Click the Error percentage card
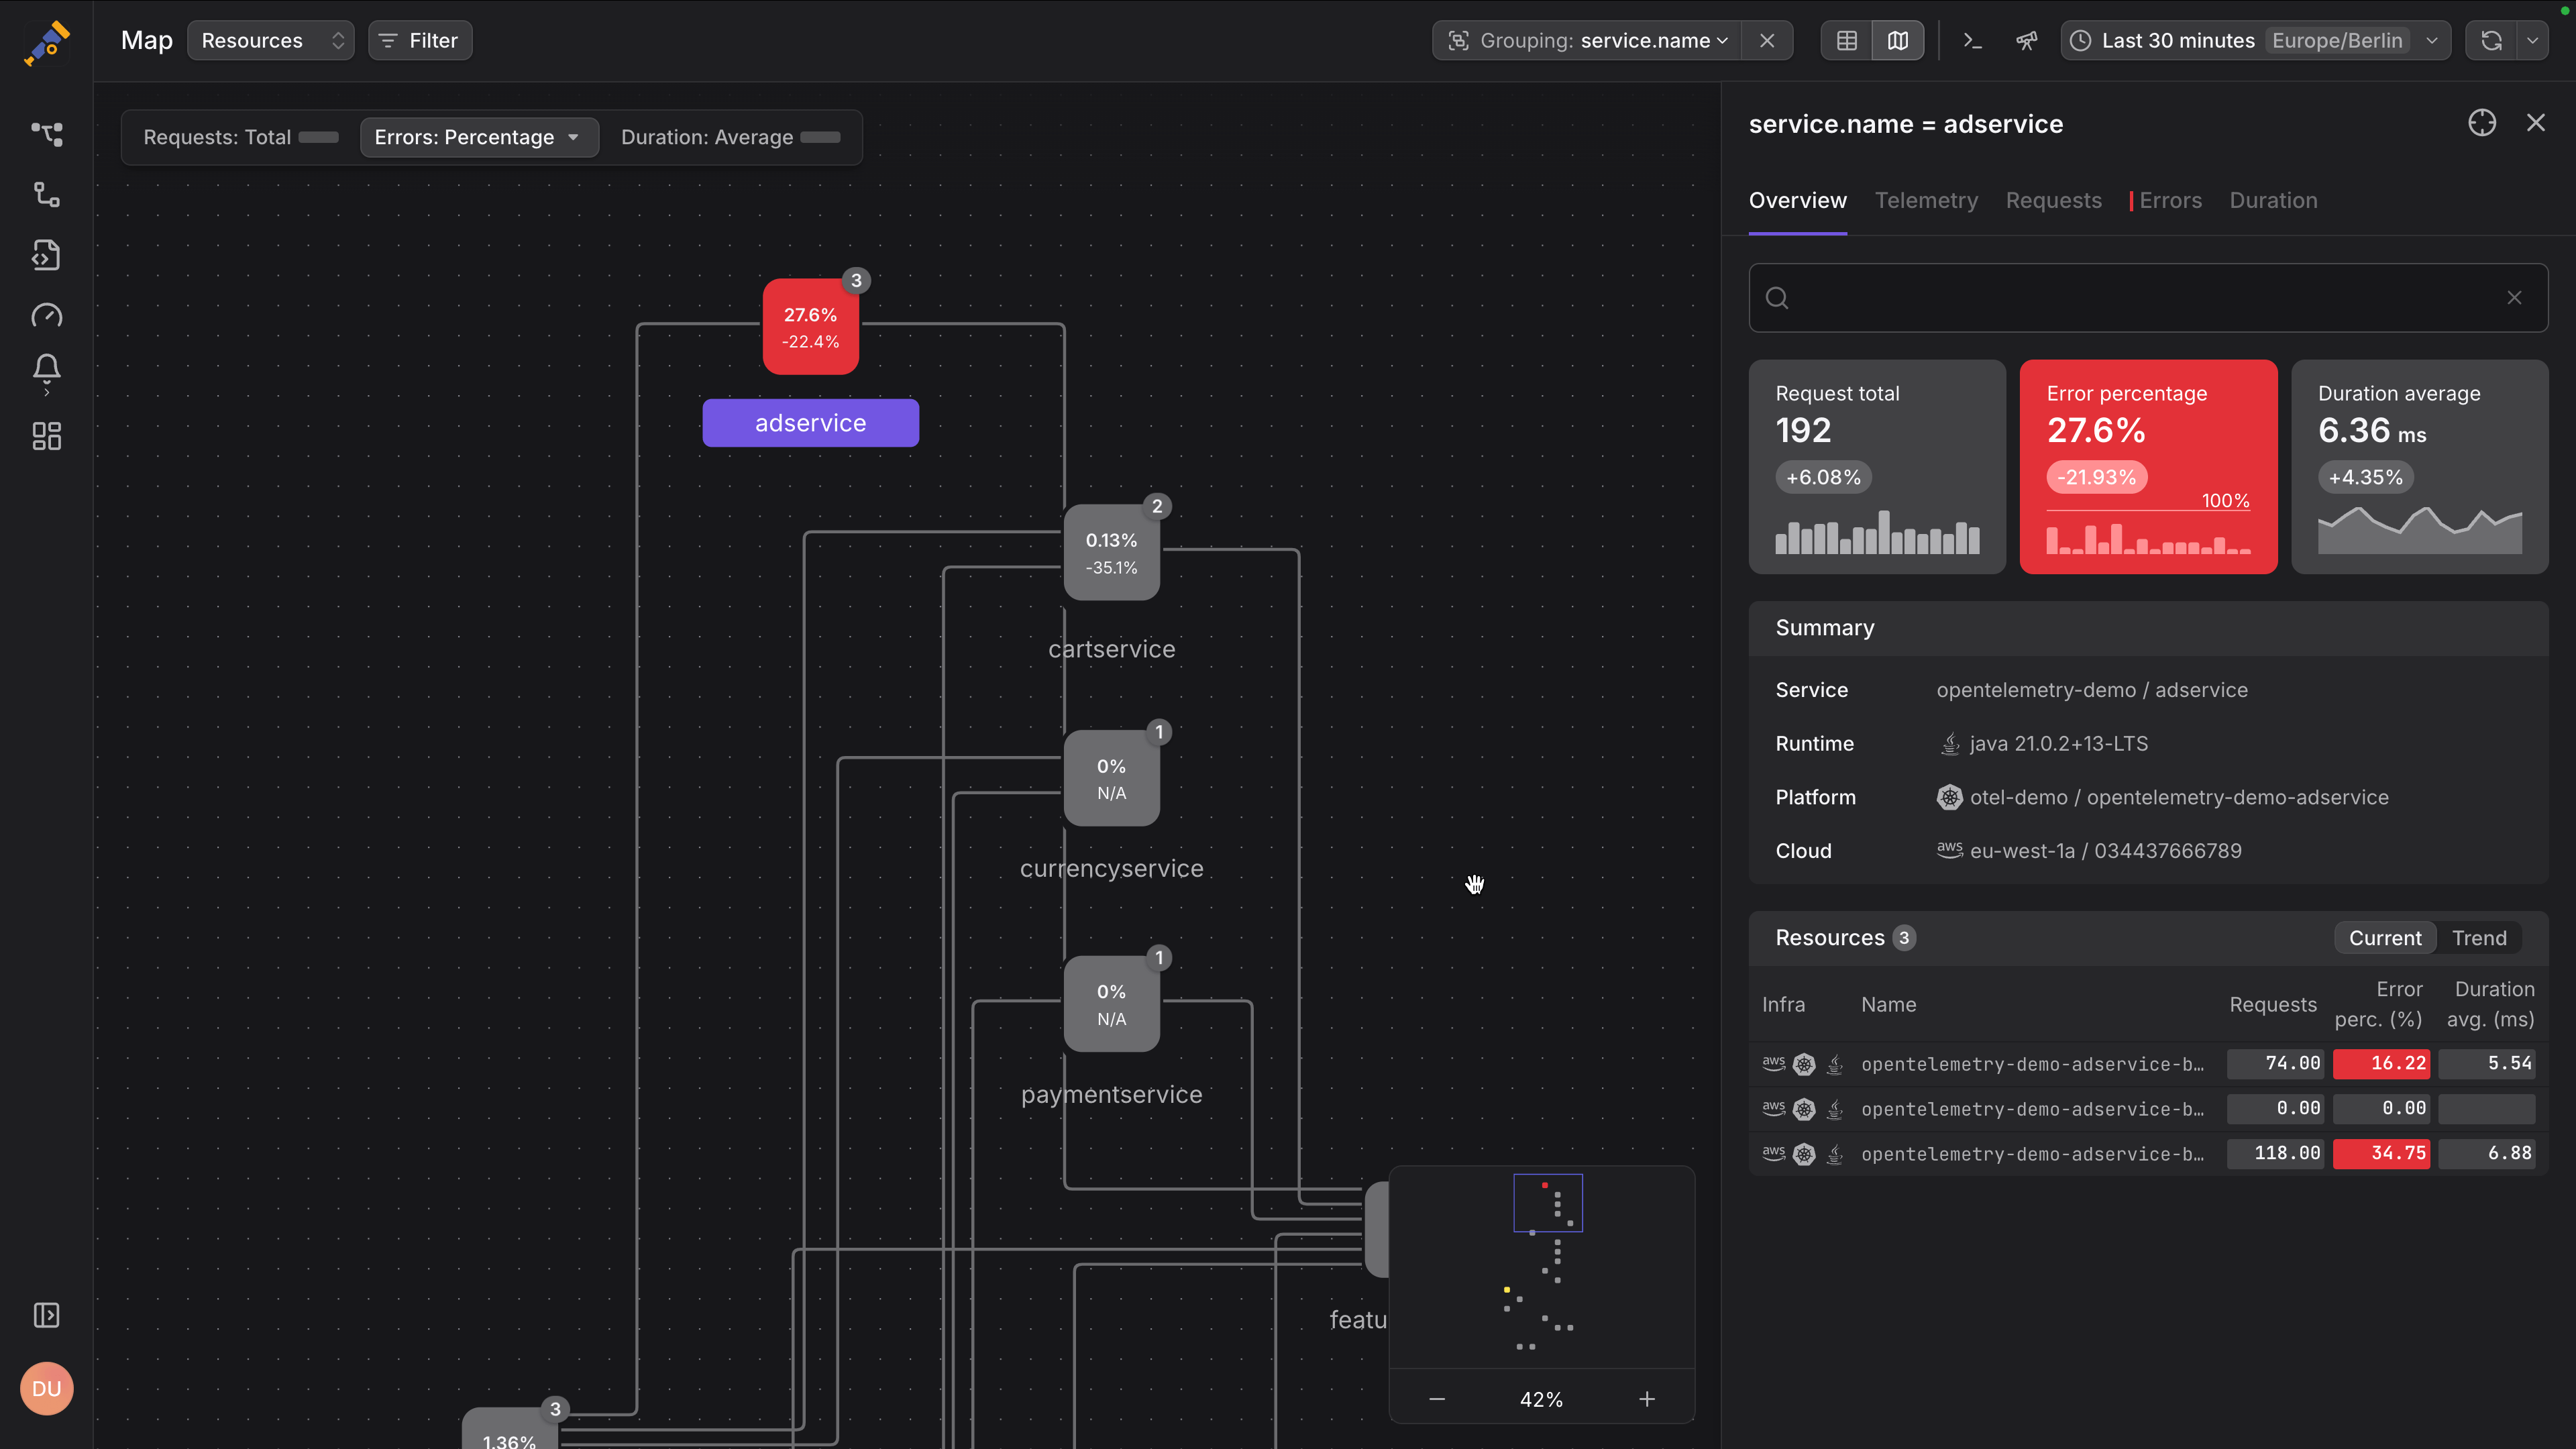The width and height of the screenshot is (2576, 1449). pyautogui.click(x=2148, y=467)
